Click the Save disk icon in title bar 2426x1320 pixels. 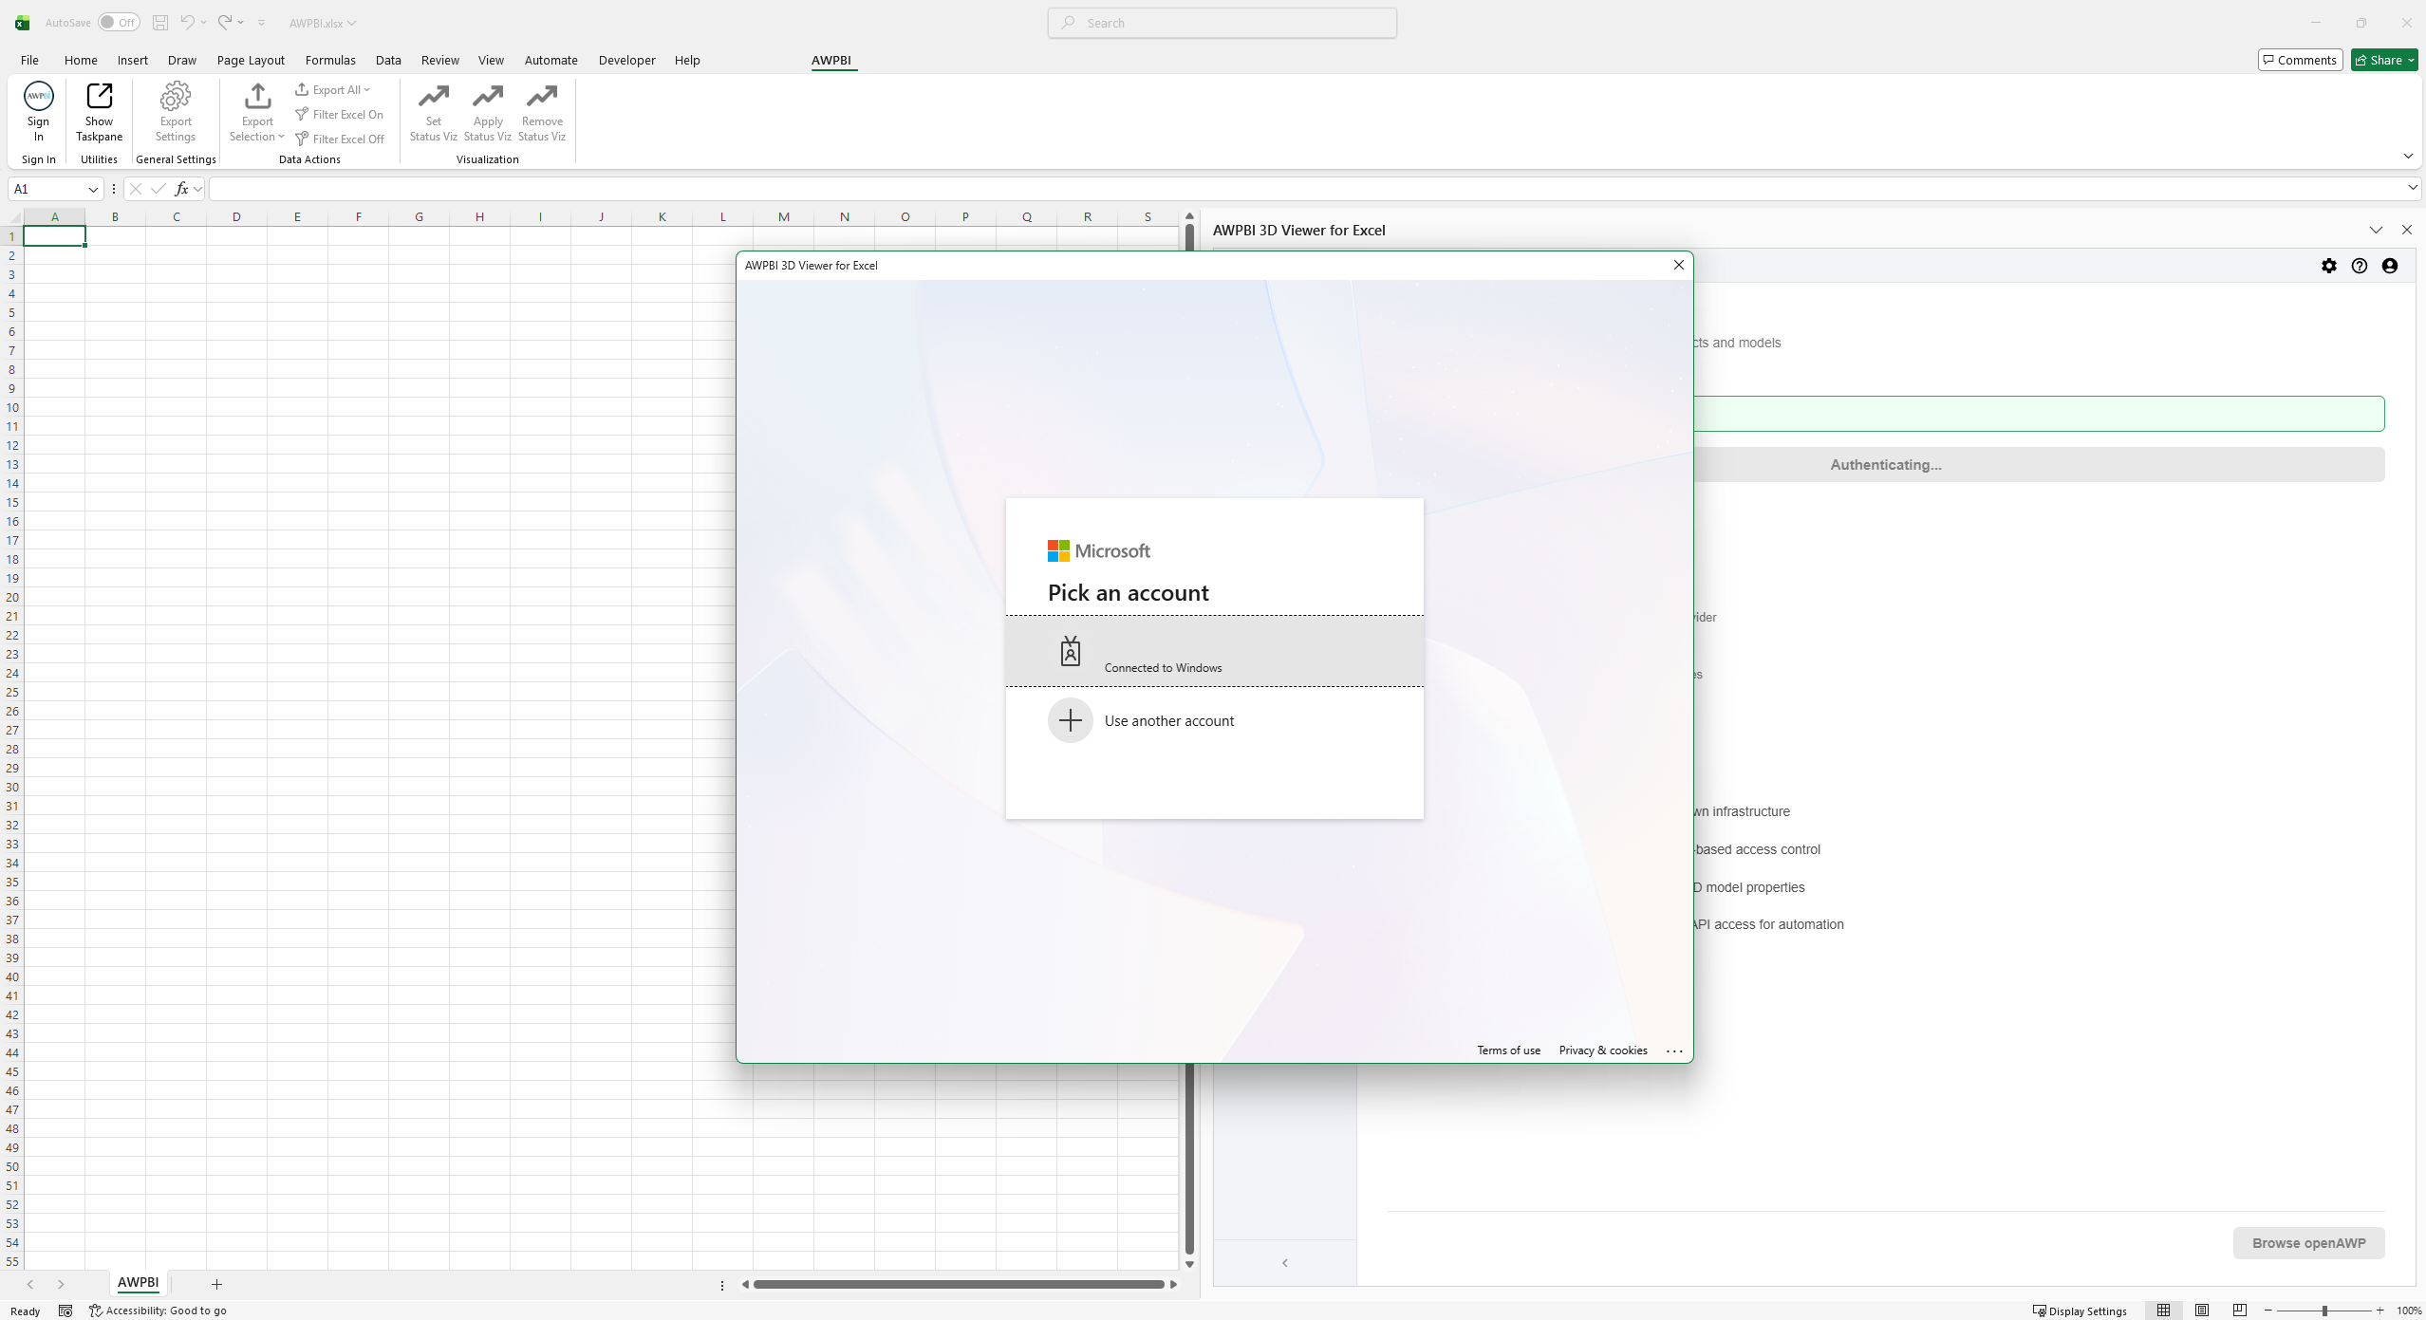160,23
